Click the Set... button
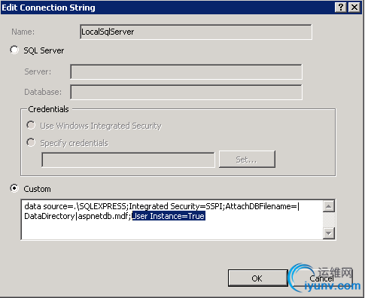The image size is (365, 298). coord(247,160)
